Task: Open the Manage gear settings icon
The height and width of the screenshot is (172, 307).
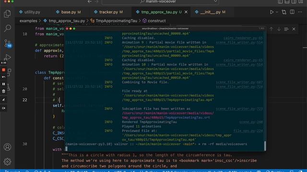Action: coord(7,161)
